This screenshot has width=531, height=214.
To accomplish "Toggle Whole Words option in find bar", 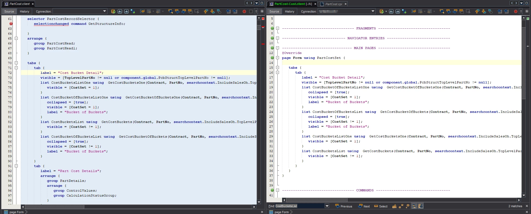I will click(x=401, y=206).
